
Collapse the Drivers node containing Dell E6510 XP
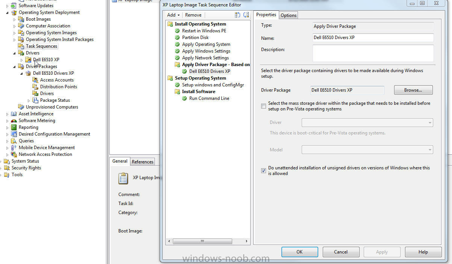[x=15, y=53]
